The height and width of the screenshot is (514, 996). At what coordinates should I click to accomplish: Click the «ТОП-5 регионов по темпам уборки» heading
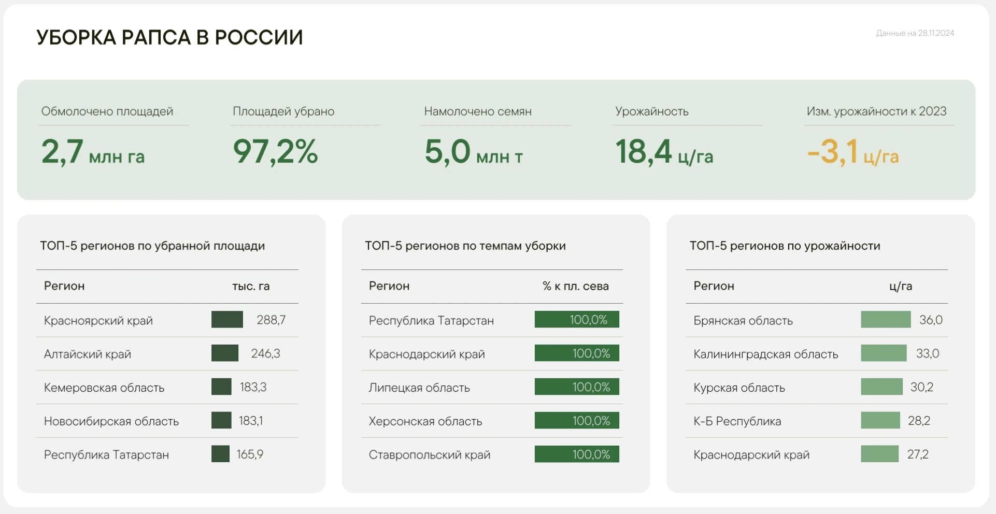pyautogui.click(x=465, y=246)
